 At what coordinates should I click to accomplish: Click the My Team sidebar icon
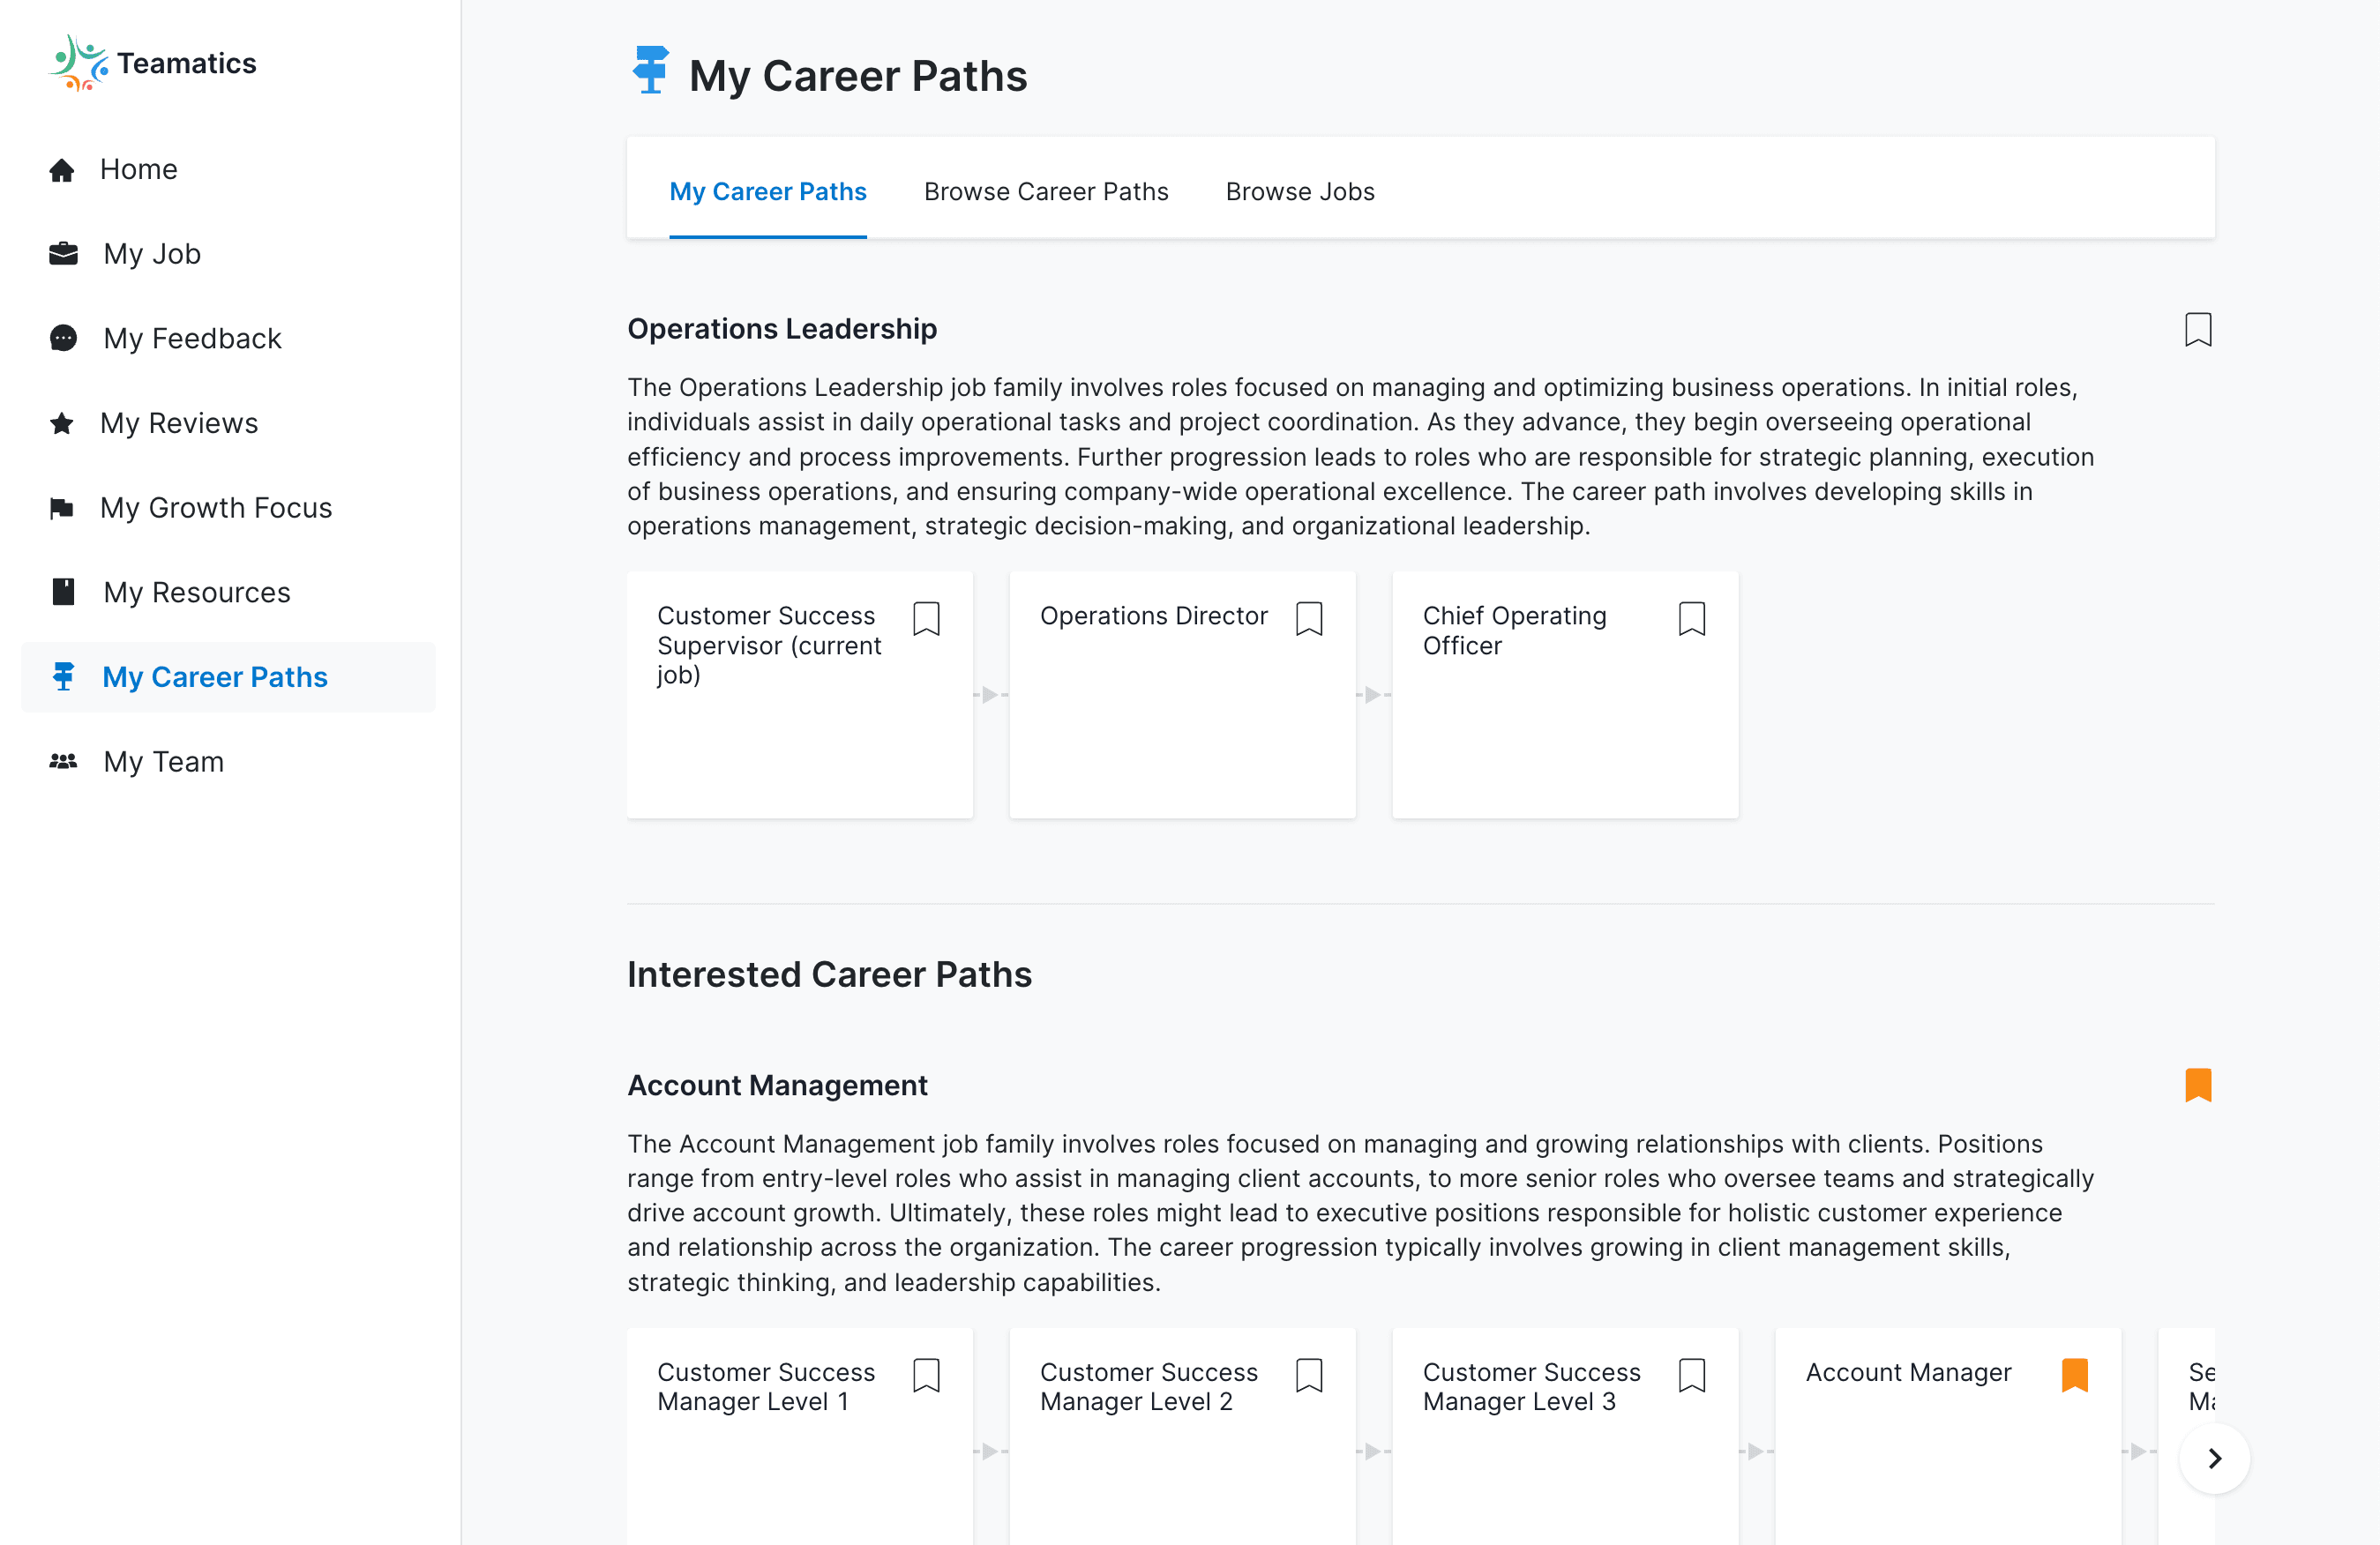(x=63, y=761)
